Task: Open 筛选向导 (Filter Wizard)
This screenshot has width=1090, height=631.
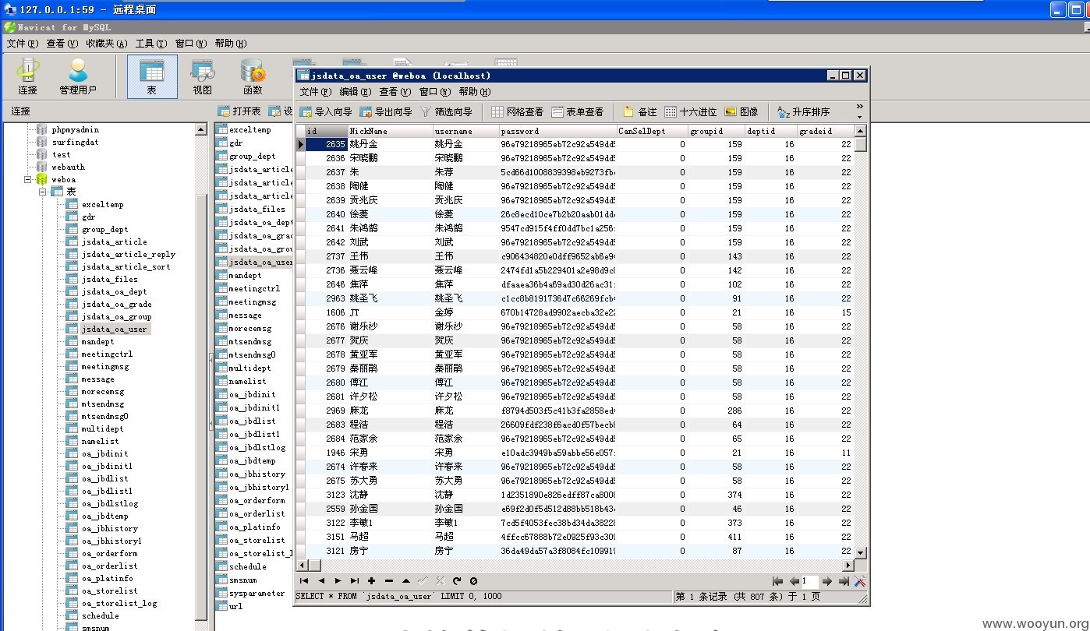Action: [446, 112]
